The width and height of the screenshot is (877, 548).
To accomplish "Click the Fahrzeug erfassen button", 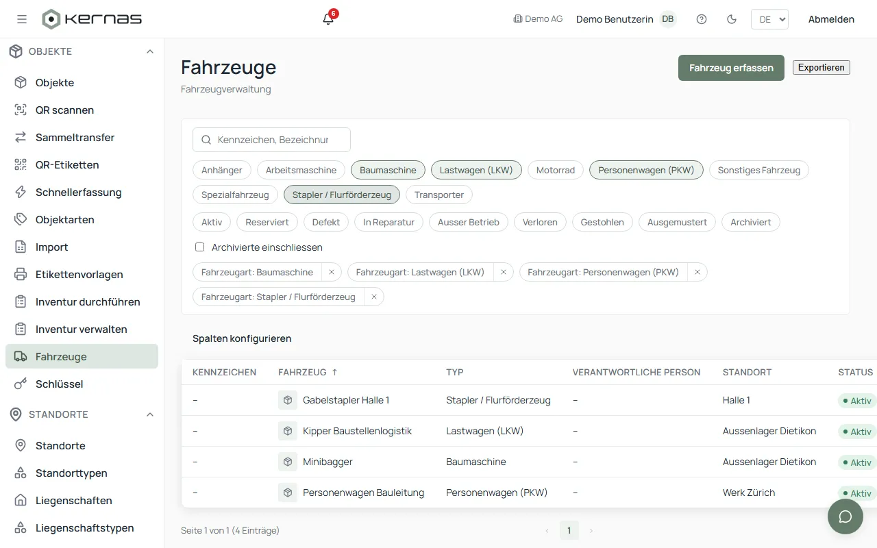I will point(731,68).
